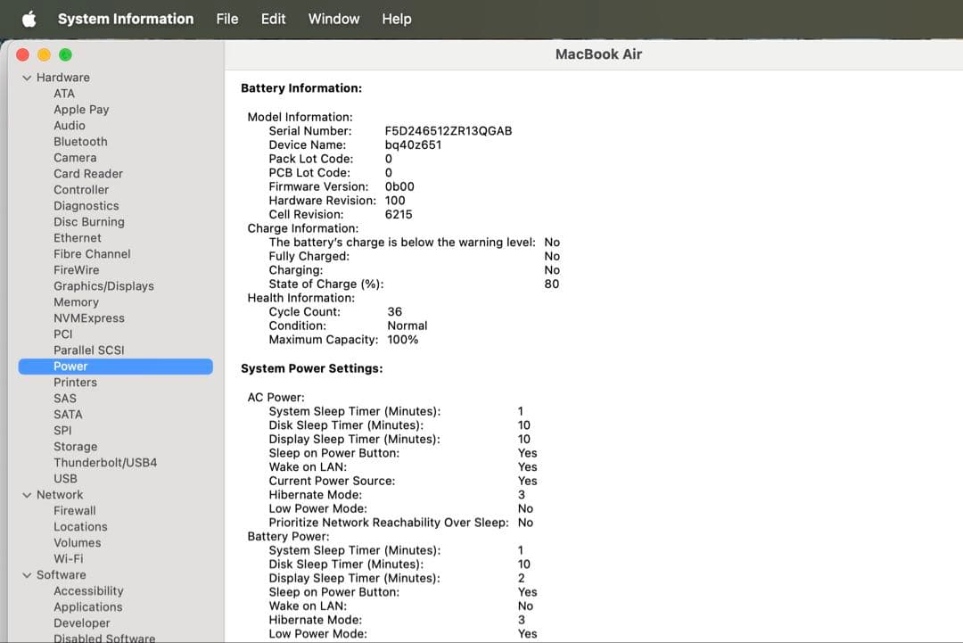This screenshot has width=963, height=643.
Task: Open the Graphics/Displays report
Action: [103, 285]
